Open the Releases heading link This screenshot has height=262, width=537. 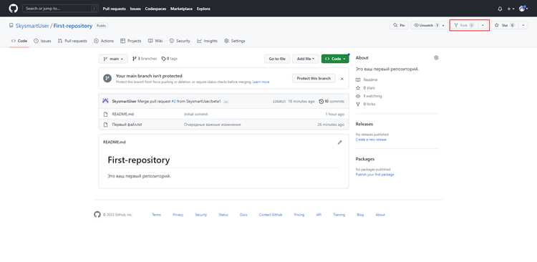pyautogui.click(x=364, y=124)
